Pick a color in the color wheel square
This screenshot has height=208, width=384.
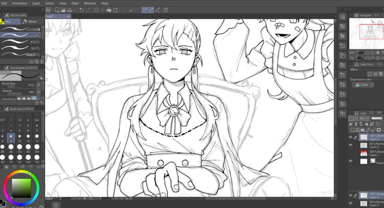(x=21, y=188)
